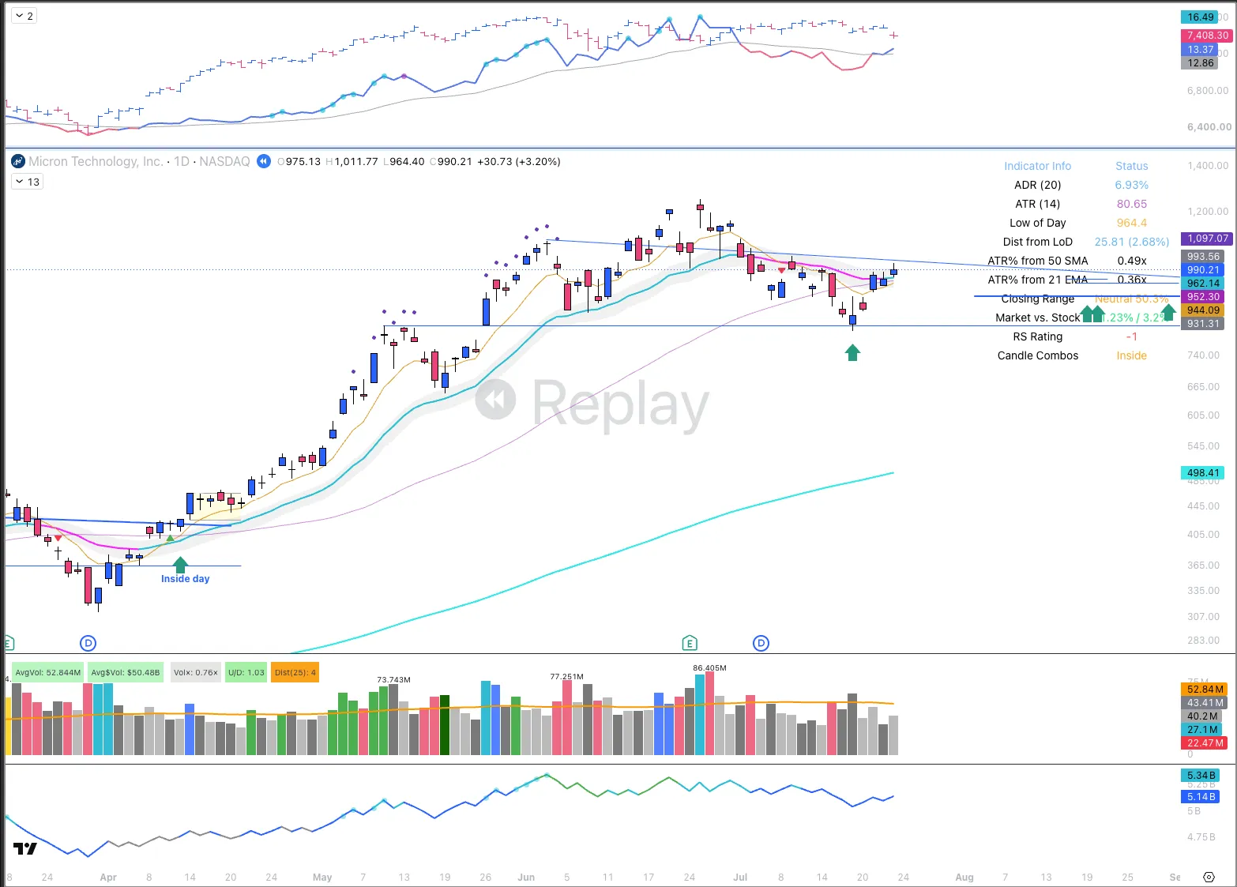
Task: Click the Aug label on the time axis
Action: coord(964,878)
